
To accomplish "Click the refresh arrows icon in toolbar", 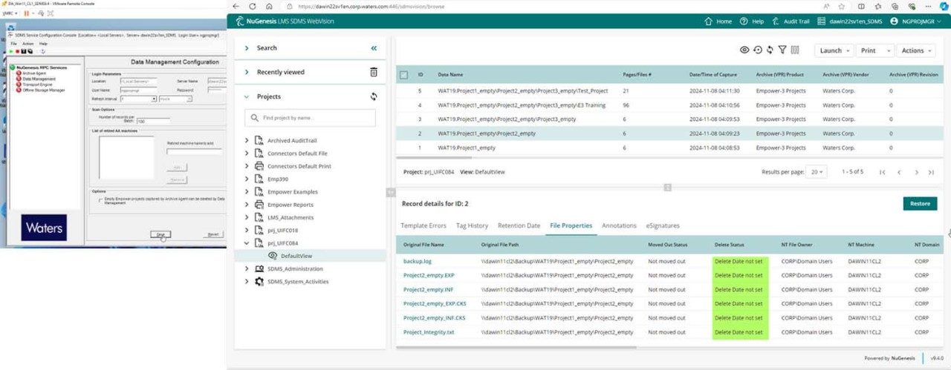I will click(770, 50).
